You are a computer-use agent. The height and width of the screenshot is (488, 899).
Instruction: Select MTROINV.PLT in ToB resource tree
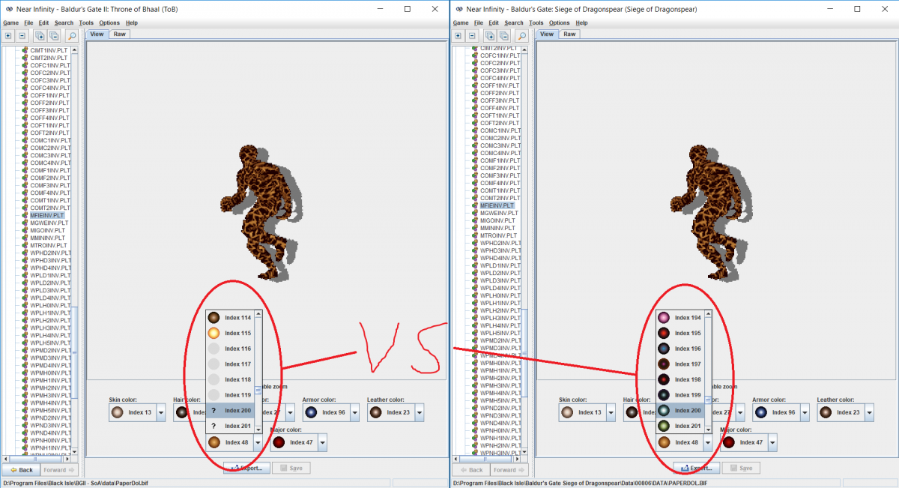(x=48, y=245)
